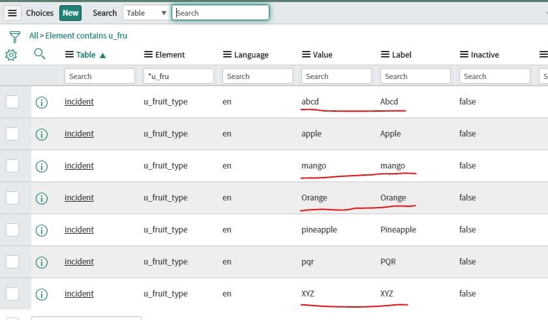This screenshot has width=548, height=320.
Task: Select the checkbox for the Orange row
Action: pyautogui.click(x=12, y=198)
